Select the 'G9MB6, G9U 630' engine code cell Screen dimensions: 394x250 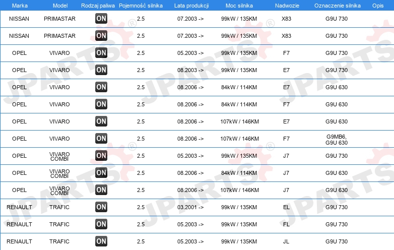[x=337, y=140]
